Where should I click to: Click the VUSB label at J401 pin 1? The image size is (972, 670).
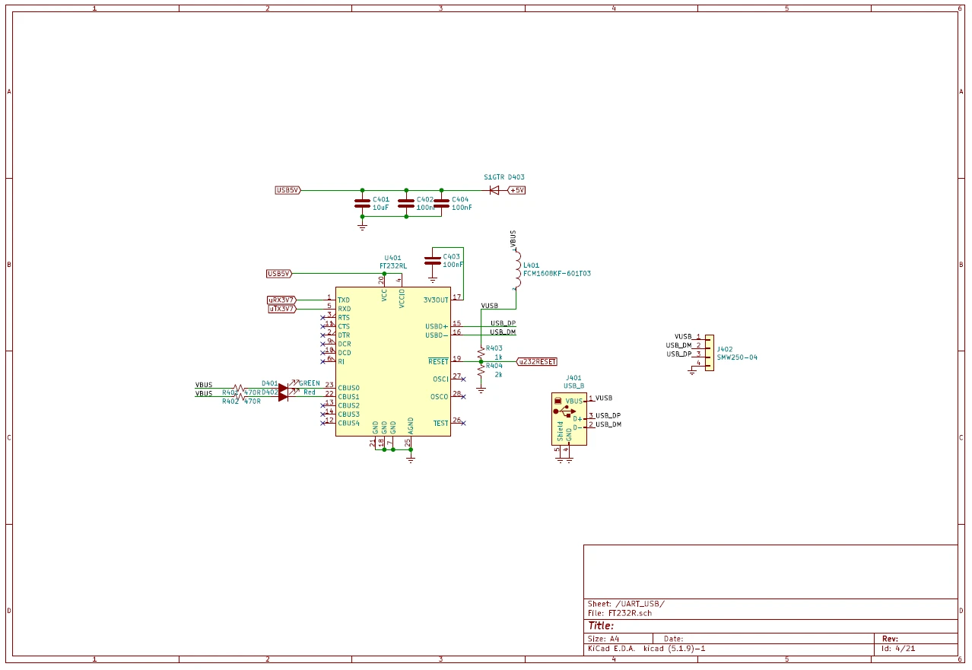point(604,398)
